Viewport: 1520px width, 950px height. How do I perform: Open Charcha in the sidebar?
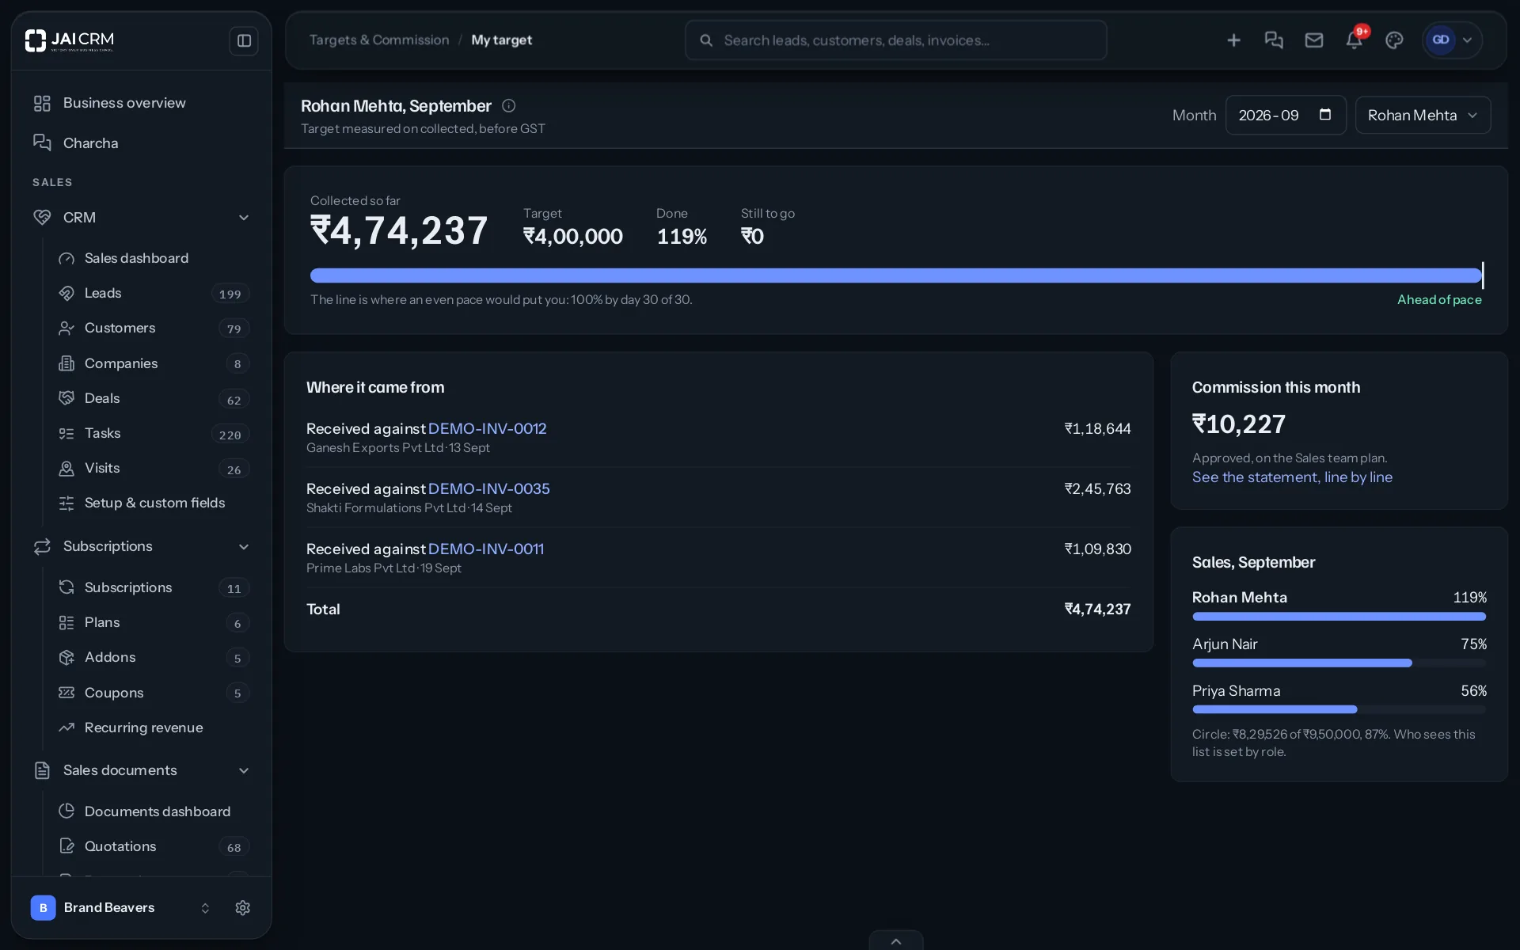141,143
